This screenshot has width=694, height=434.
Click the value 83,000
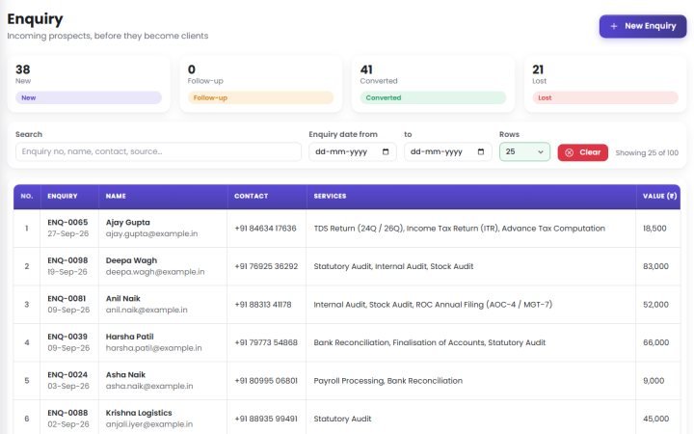tap(655, 266)
